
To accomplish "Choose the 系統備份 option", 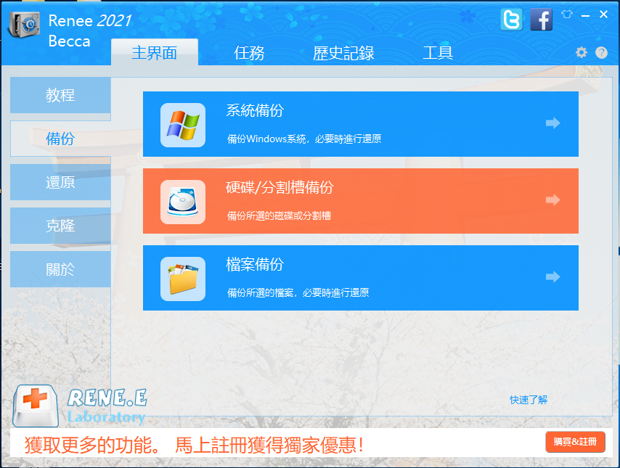I will click(x=361, y=124).
